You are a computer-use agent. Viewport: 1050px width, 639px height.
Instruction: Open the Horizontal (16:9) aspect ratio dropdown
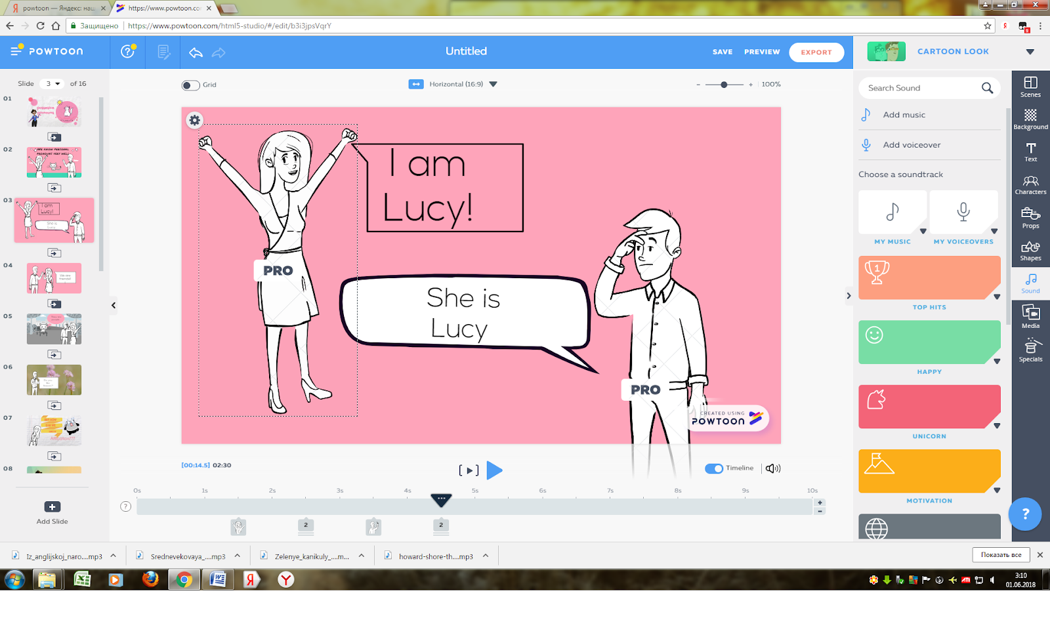pos(493,84)
